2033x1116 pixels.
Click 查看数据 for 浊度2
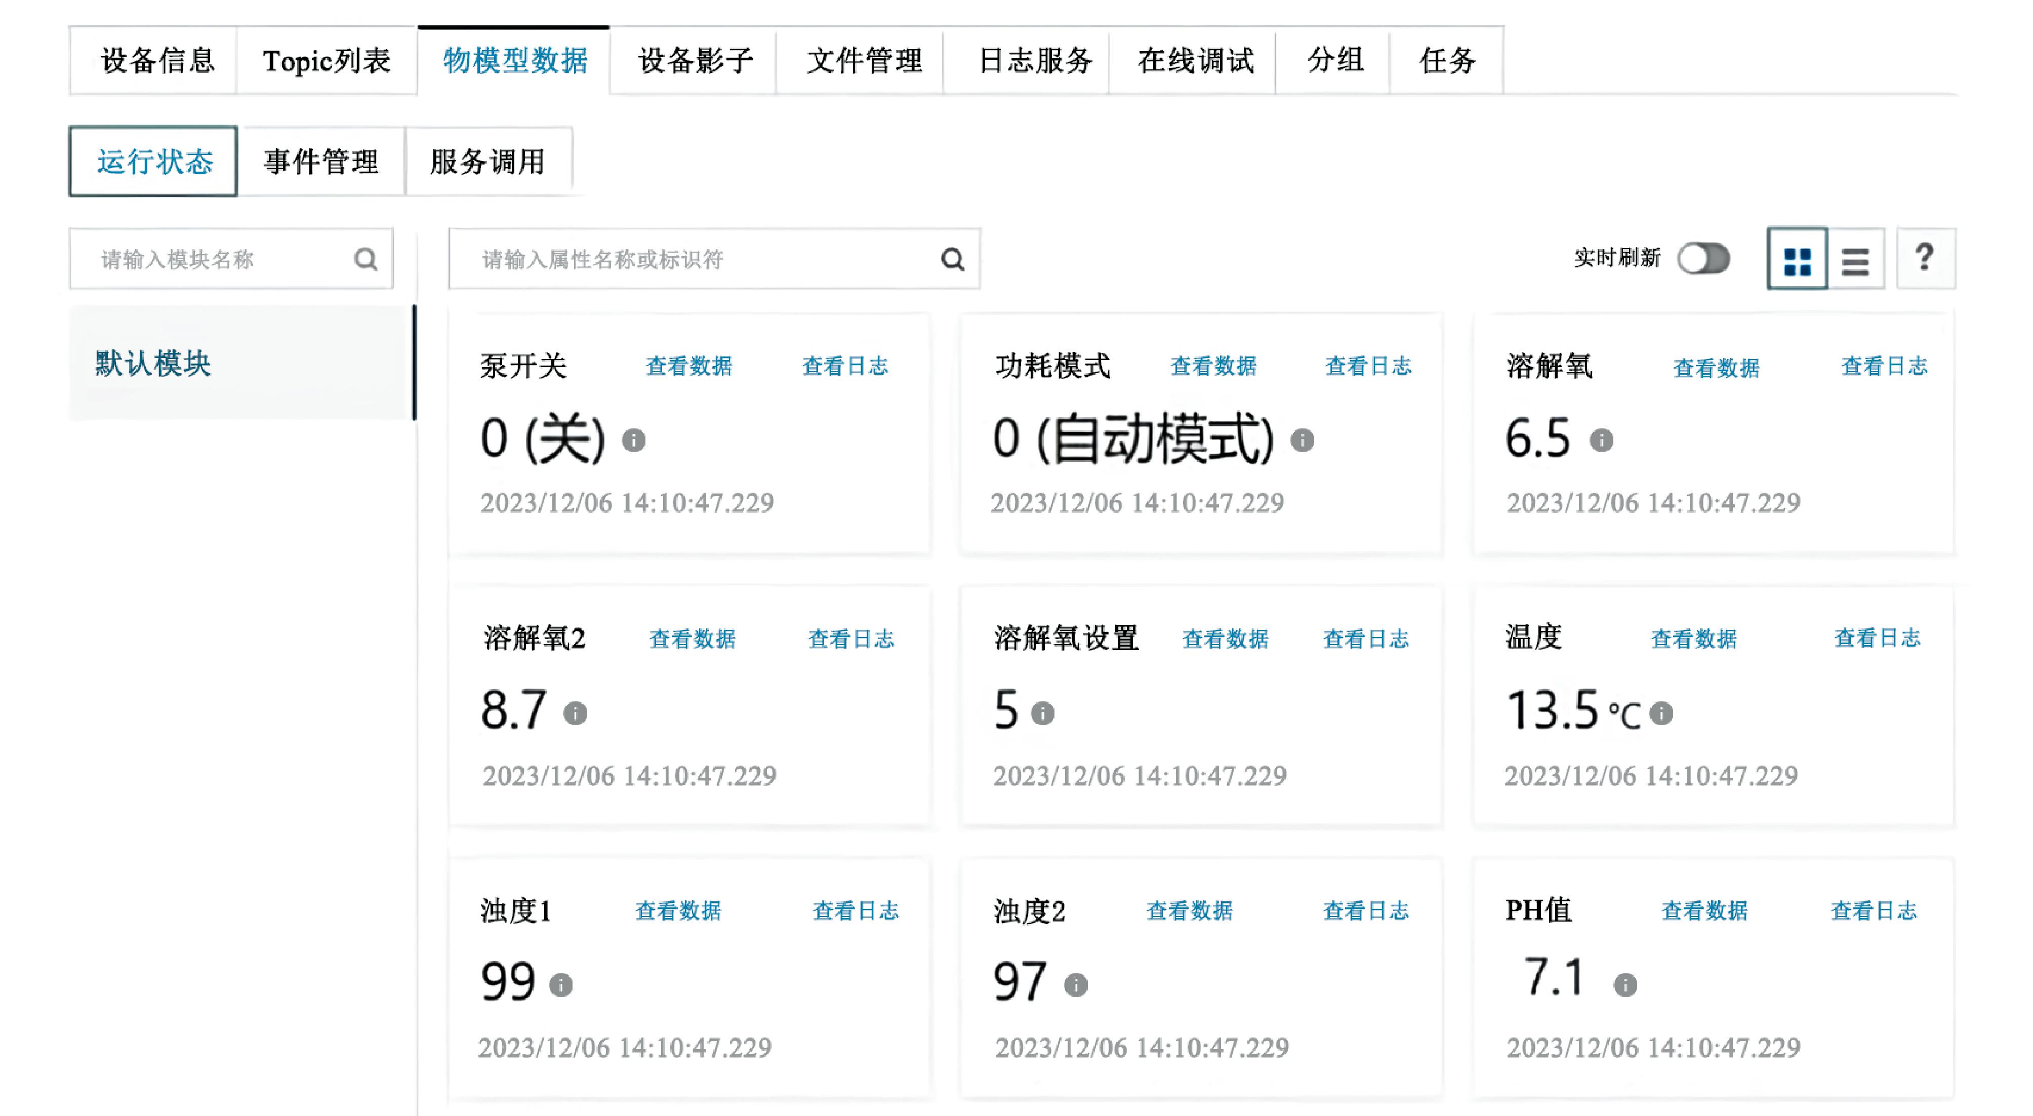[1189, 911]
